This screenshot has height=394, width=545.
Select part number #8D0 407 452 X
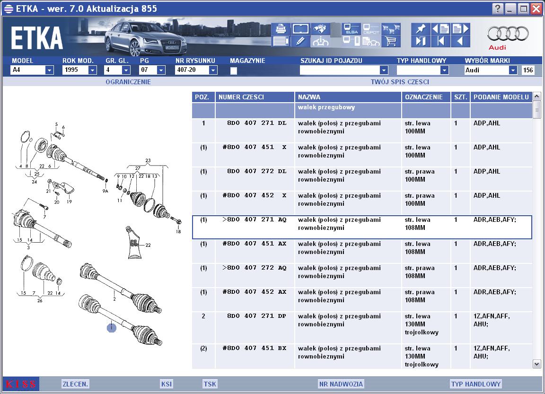click(x=255, y=196)
